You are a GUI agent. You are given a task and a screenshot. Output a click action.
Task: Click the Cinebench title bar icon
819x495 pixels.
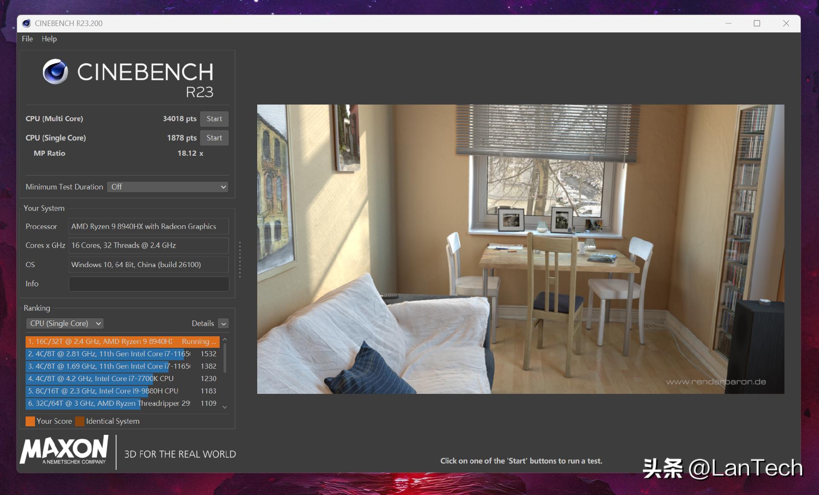coord(26,23)
